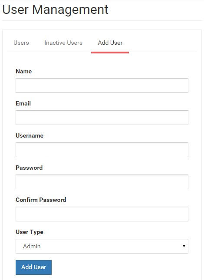204x280 pixels.
Task: Click the Email field label
Action: point(23,103)
